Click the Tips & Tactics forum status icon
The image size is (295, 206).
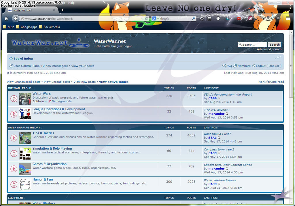[x=14, y=138]
